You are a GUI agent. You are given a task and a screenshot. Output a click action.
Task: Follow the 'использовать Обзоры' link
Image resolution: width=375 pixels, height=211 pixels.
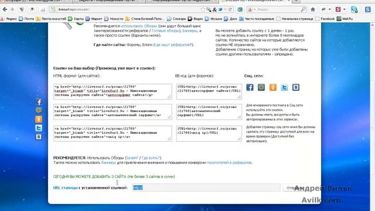pyautogui.click(x=139, y=26)
